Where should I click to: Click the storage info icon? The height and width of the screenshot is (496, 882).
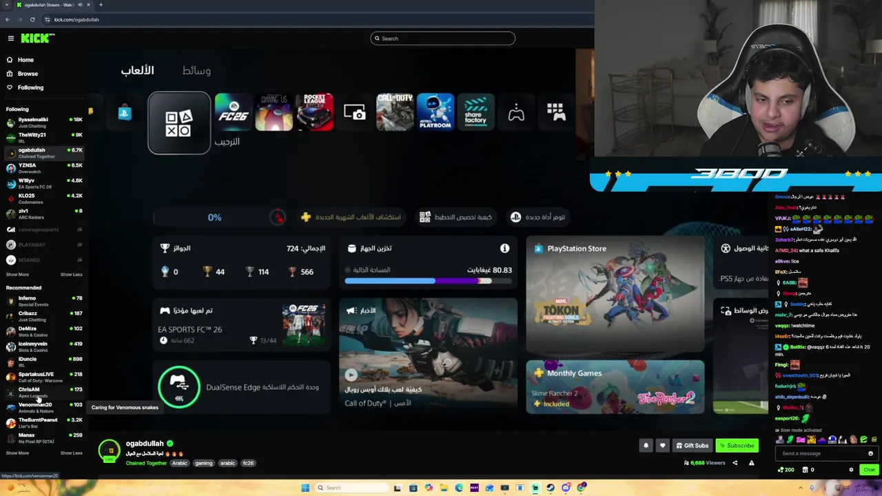(x=505, y=248)
